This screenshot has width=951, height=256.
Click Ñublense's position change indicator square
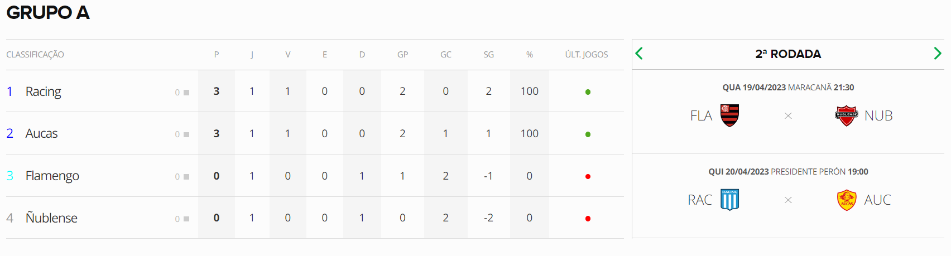coord(186,219)
